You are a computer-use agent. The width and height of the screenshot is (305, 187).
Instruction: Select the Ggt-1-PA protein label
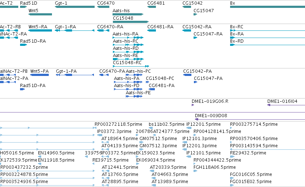coord(66,71)
